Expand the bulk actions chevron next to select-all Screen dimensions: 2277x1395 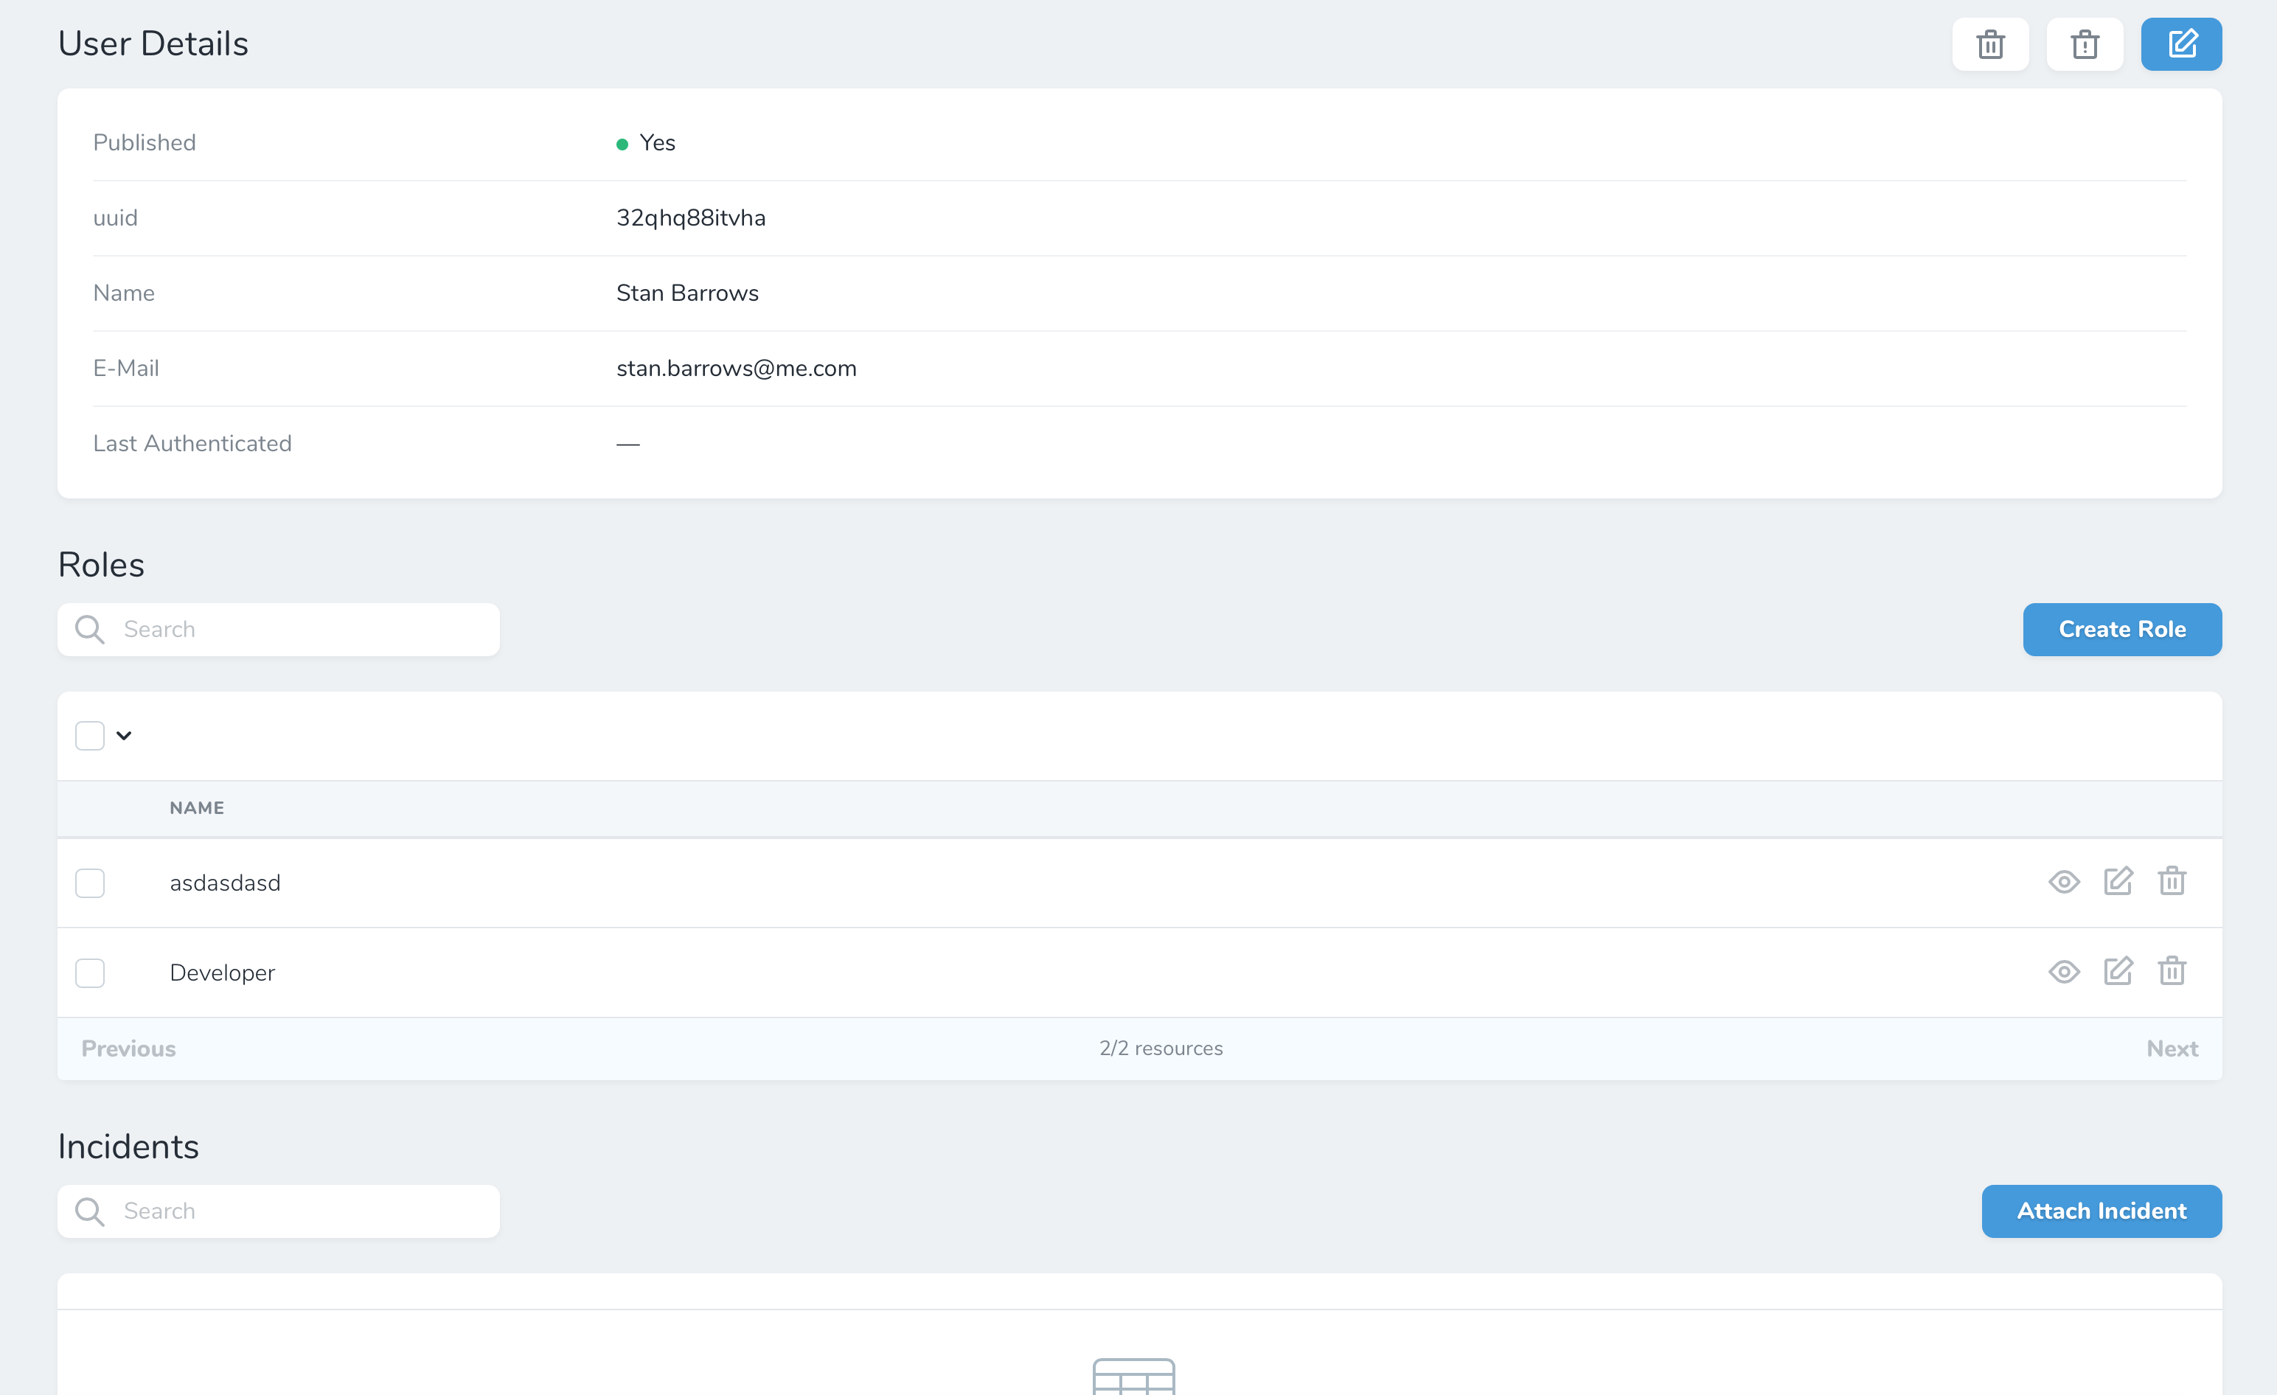click(x=125, y=735)
